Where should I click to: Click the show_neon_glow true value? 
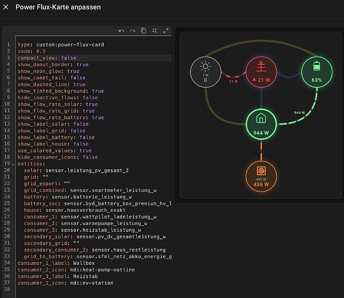(x=73, y=71)
